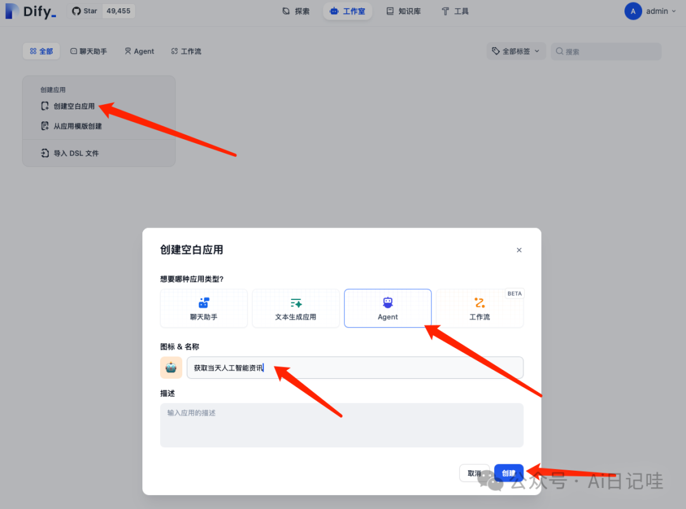Open the 工具 (Tools) section
Screen dimensions: 686x509
[455, 11]
